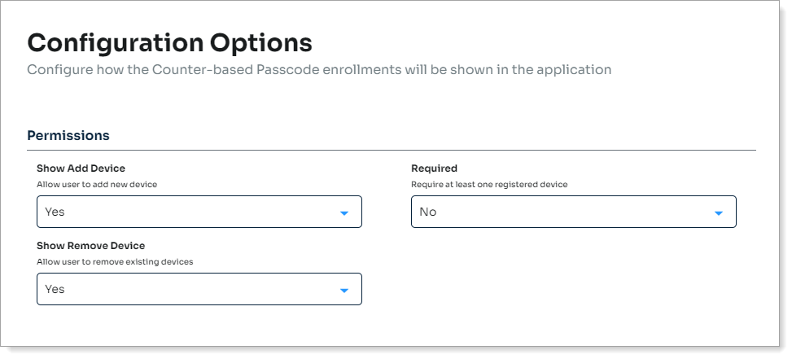Click the blue arrow in Show Remove Device
This screenshot has width=792, height=359.
coord(344,291)
